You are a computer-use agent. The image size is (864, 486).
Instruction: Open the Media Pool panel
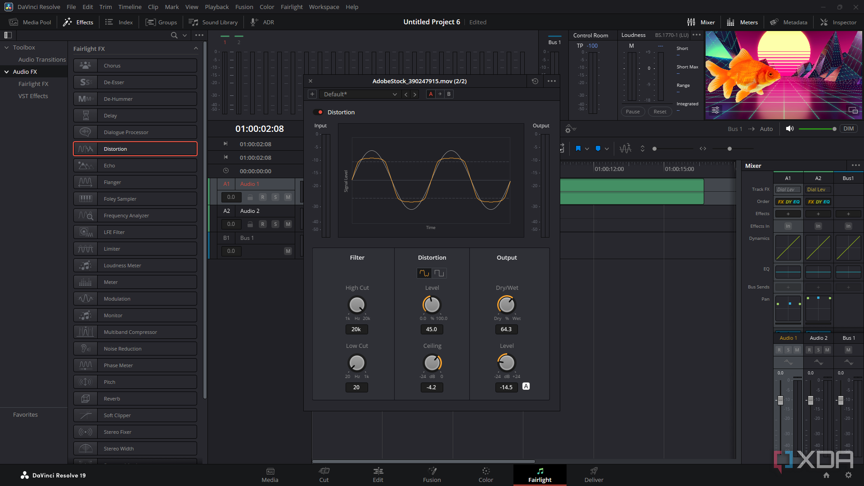31,22
